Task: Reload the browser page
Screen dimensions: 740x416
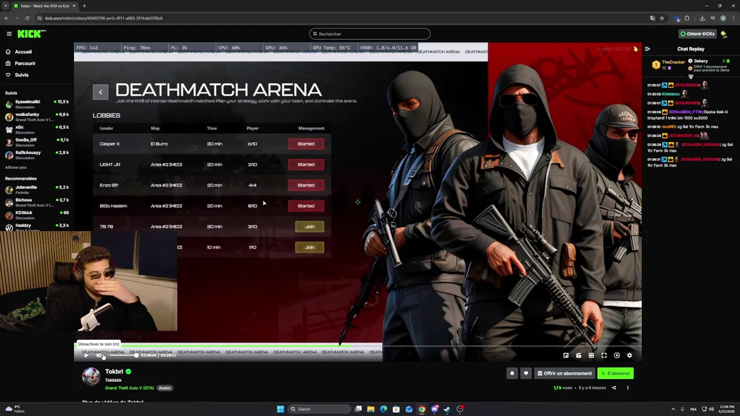Action: 27,18
